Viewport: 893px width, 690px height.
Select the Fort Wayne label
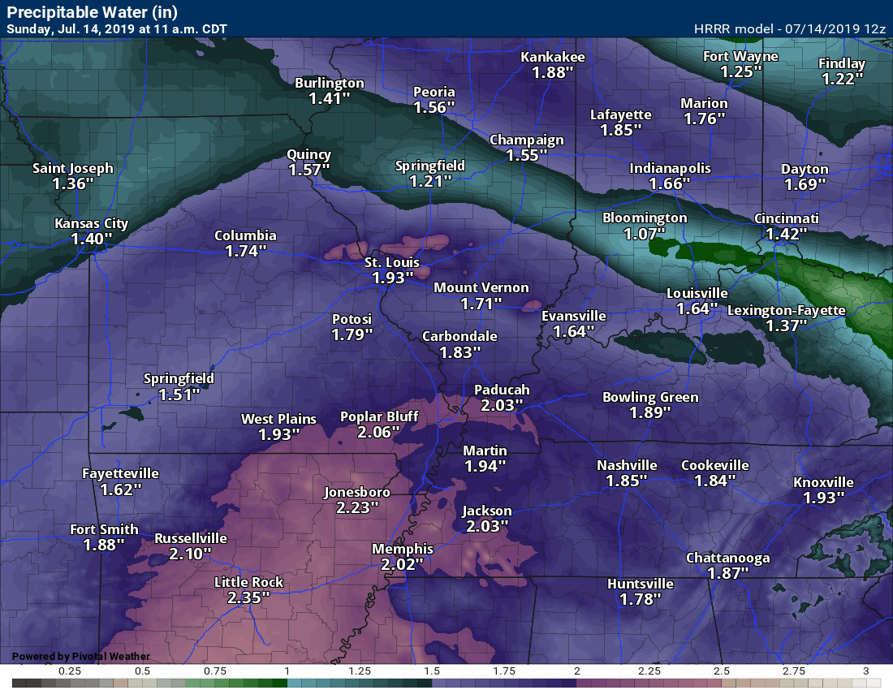pyautogui.click(x=740, y=57)
